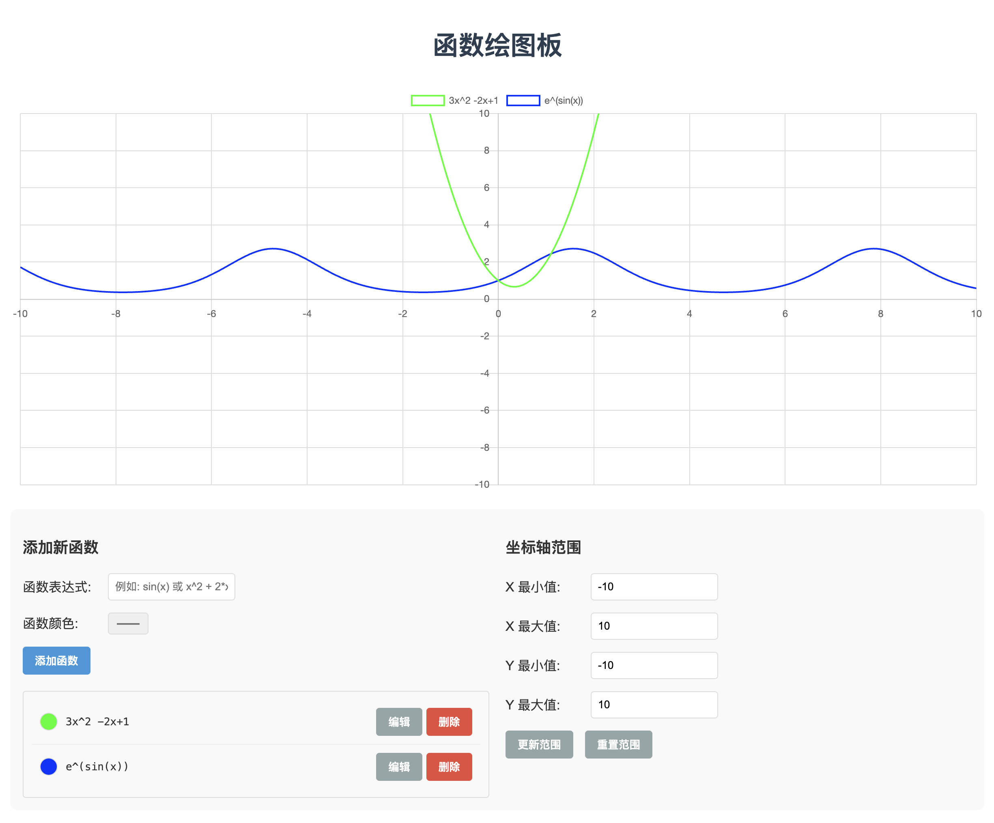
Task: Click the X 最大值 input field
Action: pos(654,626)
